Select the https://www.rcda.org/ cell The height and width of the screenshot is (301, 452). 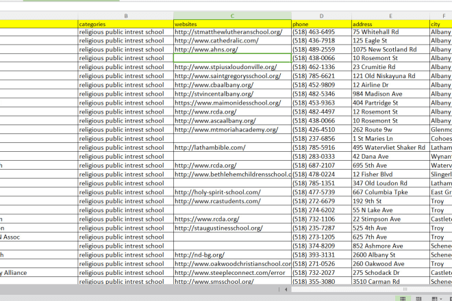(232, 219)
